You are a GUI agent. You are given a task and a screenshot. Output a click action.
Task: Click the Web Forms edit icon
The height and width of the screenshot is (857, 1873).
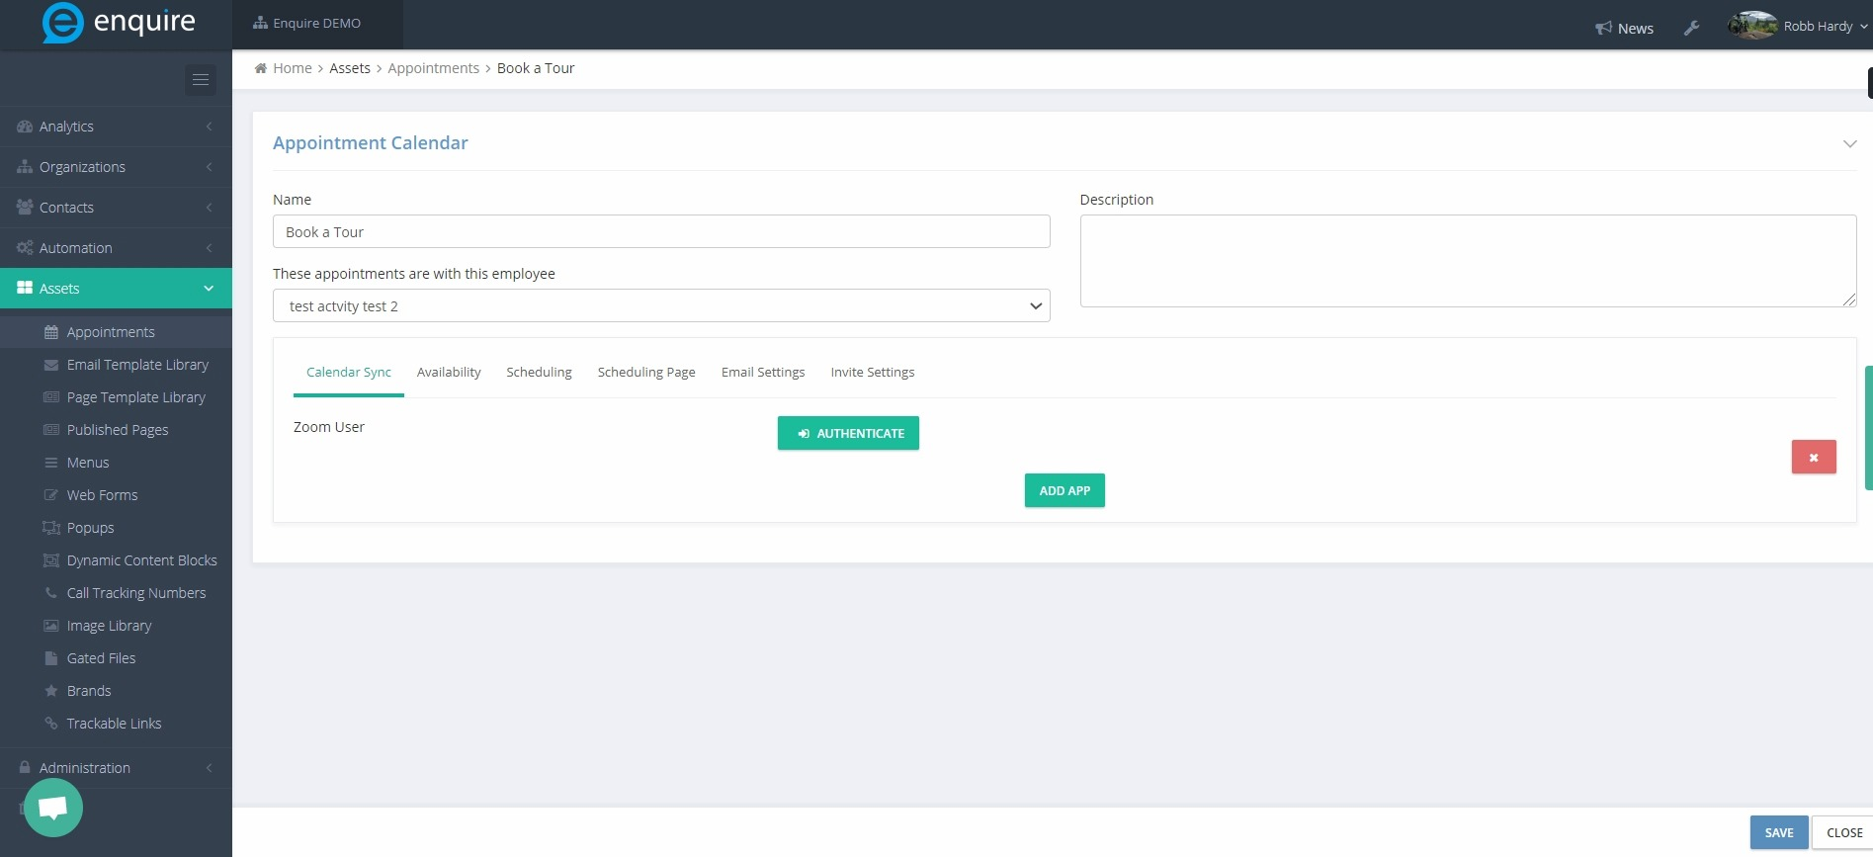click(x=51, y=495)
